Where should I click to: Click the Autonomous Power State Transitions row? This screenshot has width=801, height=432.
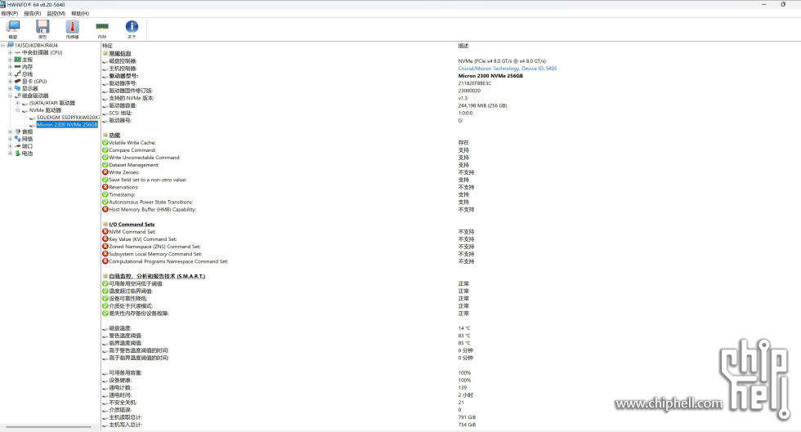pyautogui.click(x=150, y=202)
